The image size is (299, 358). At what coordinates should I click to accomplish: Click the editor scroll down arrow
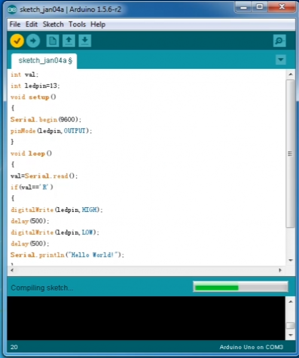(x=291, y=260)
